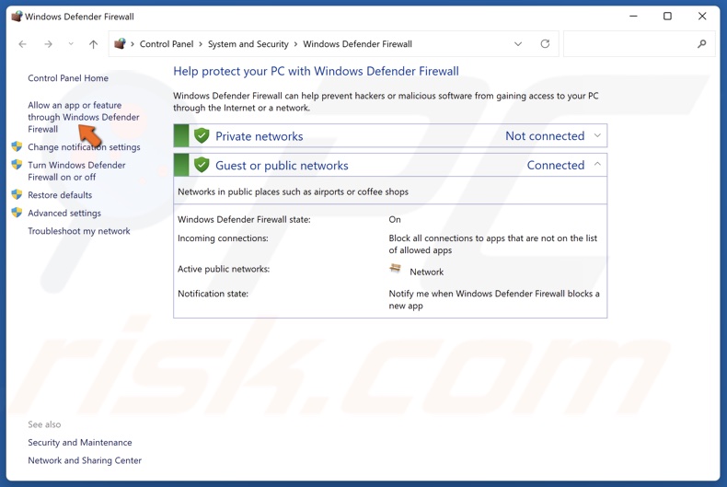This screenshot has width=727, height=487.
Task: Click the firewall icon in address bar
Action: [x=120, y=43]
